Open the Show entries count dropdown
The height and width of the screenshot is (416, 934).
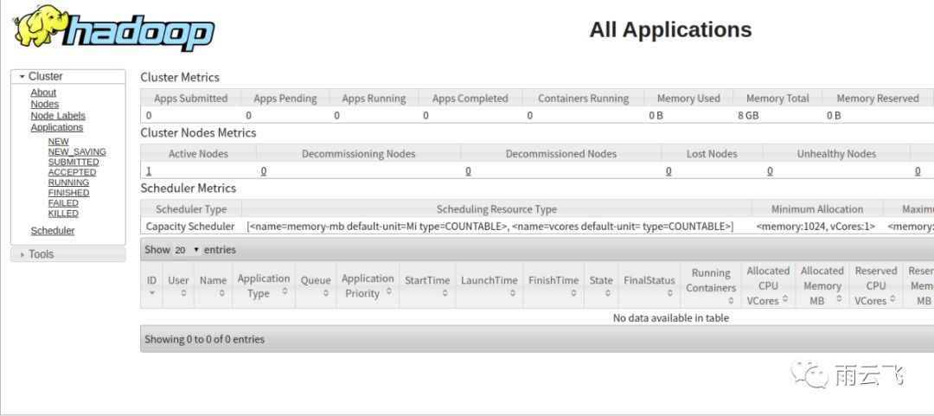187,250
